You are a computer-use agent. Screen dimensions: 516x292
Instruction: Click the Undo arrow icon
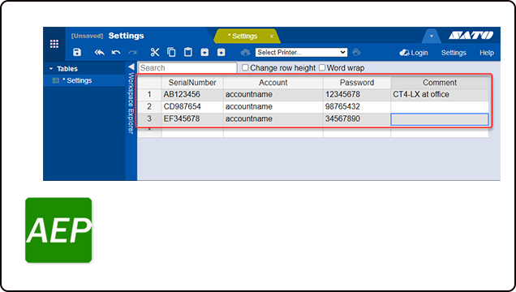(x=116, y=52)
